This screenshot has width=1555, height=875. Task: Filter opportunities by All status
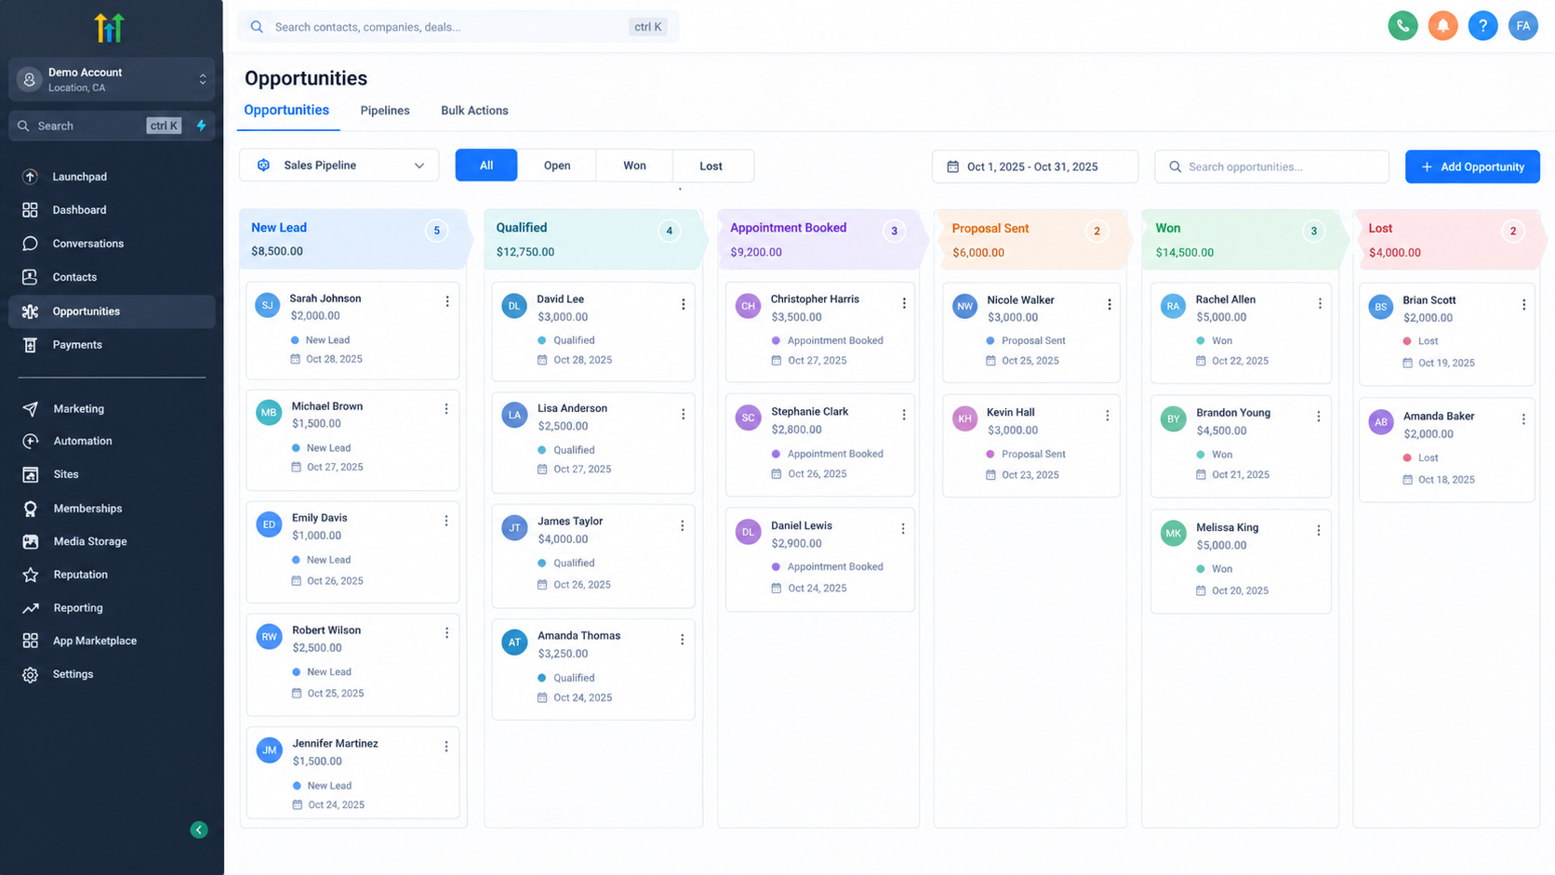486,166
